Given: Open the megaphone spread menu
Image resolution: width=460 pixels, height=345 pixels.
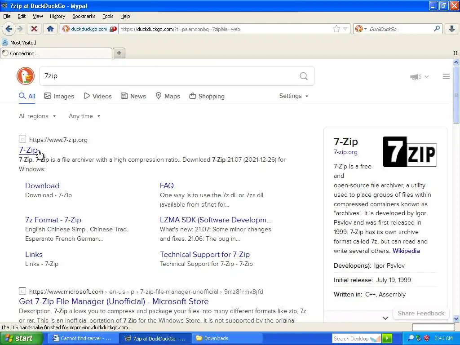Looking at the screenshot, I should click(x=419, y=76).
